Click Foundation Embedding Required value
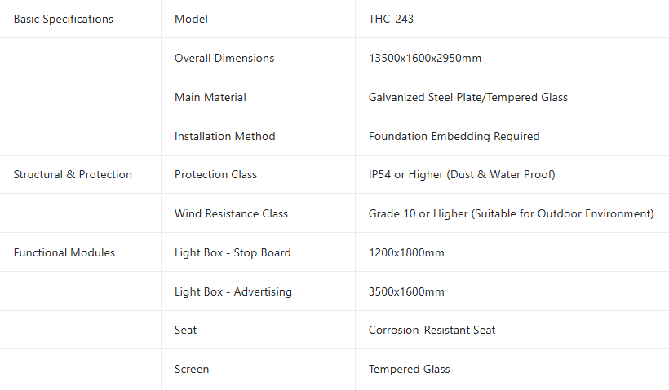 tap(454, 136)
